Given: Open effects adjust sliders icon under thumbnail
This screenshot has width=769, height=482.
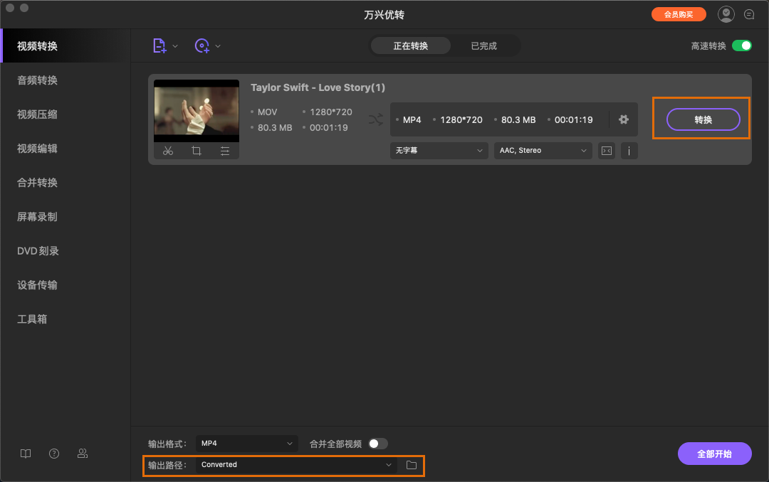Looking at the screenshot, I should (x=225, y=151).
